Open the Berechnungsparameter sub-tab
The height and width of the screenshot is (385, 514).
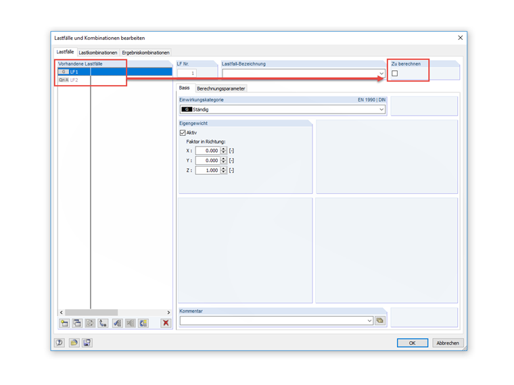pyautogui.click(x=221, y=88)
